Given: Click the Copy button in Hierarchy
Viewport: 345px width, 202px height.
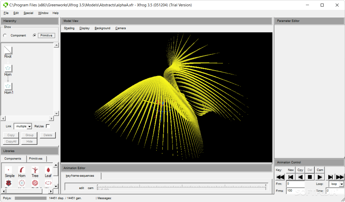Looking at the screenshot, I should pyautogui.click(x=11, y=135).
